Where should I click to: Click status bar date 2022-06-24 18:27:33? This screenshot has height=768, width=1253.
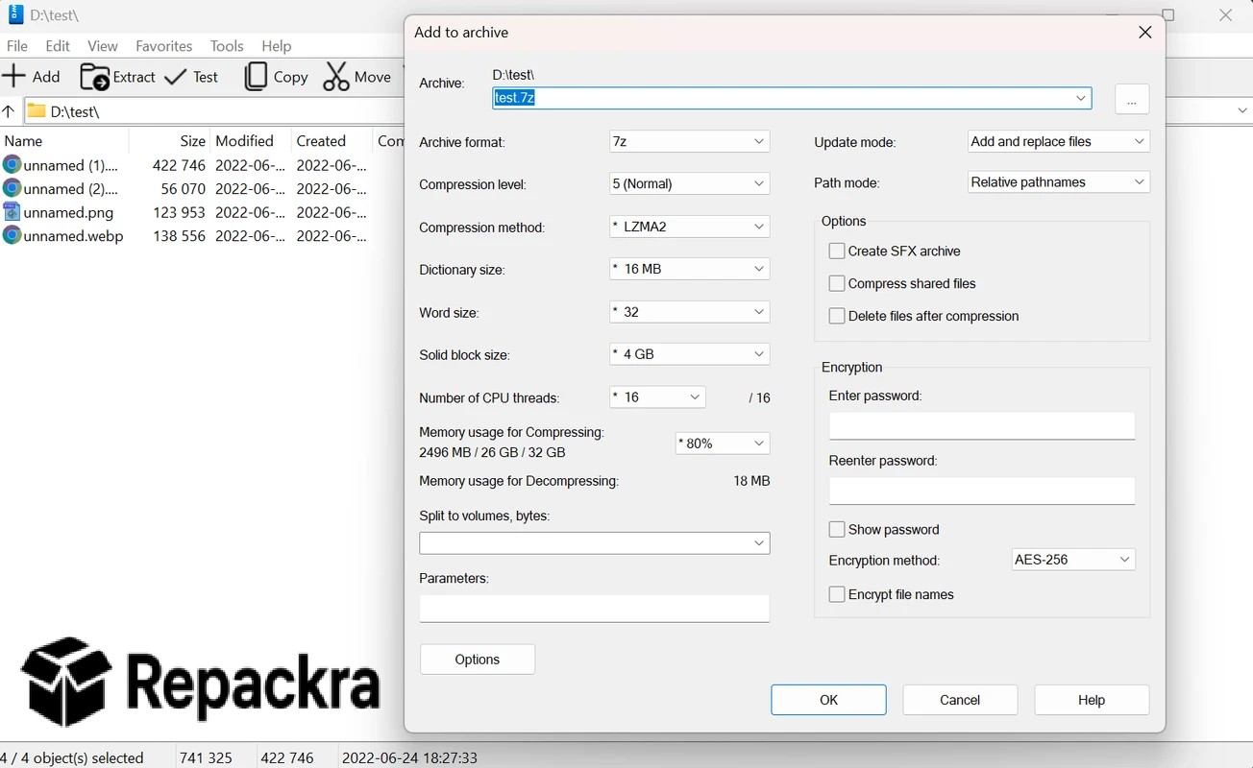[x=409, y=757]
